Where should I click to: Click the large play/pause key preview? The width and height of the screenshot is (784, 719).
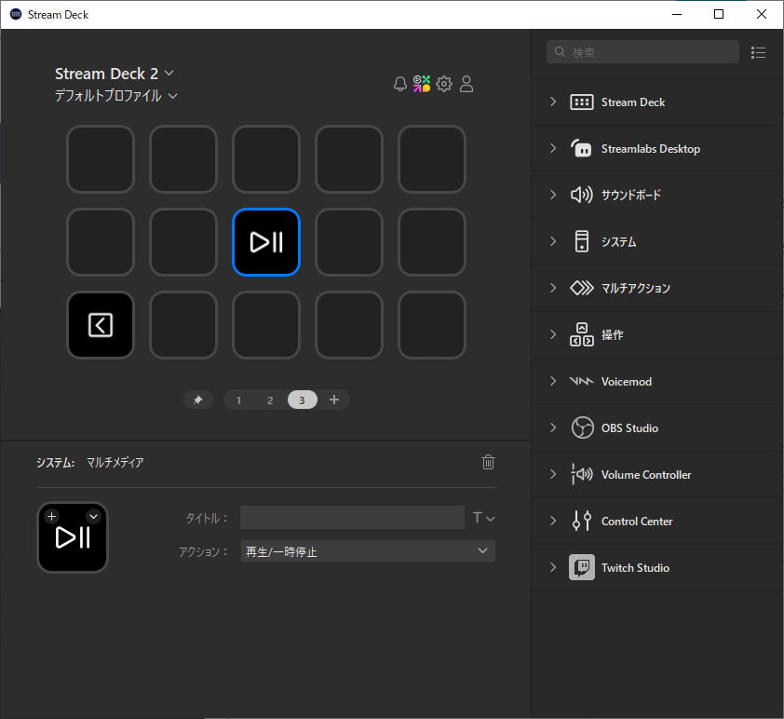(x=73, y=537)
